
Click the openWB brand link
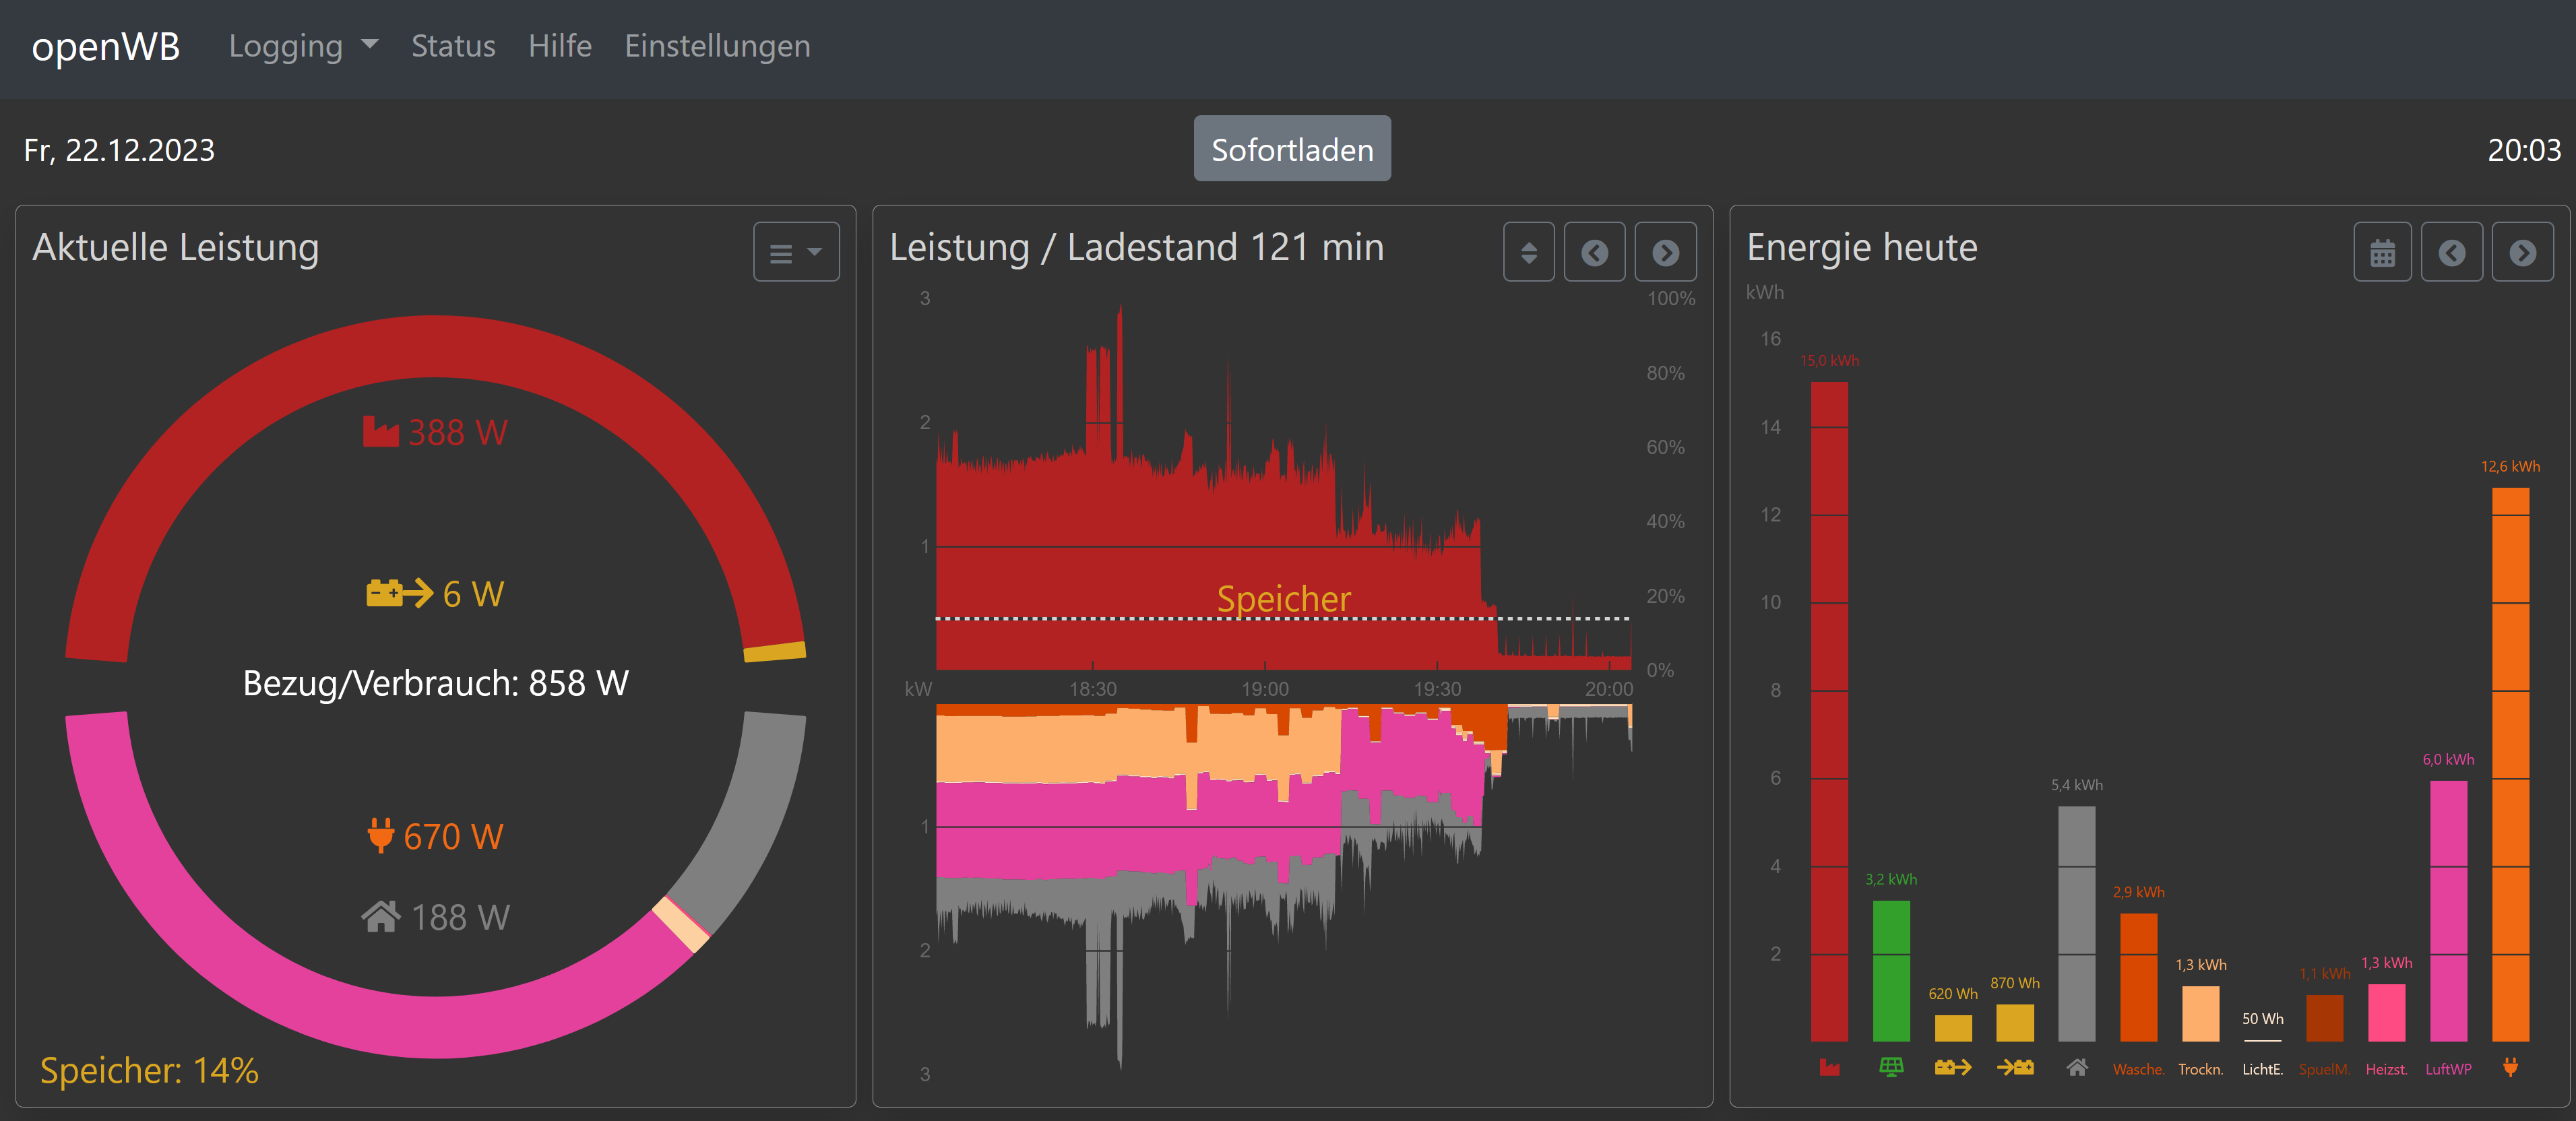[x=105, y=46]
